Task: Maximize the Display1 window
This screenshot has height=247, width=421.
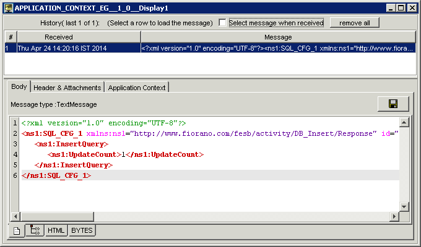Action: (x=400, y=8)
